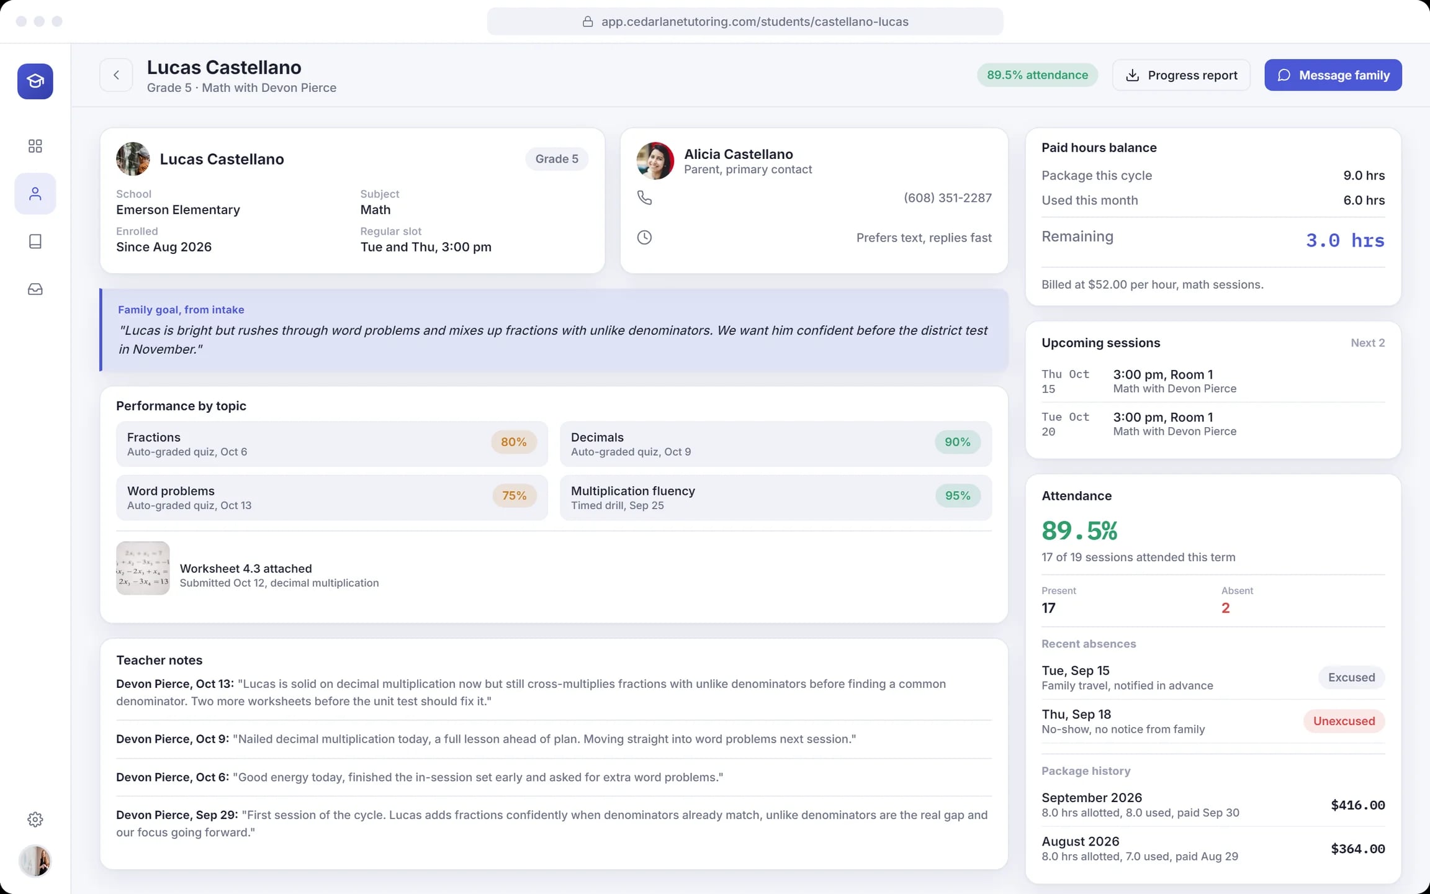Select the Thu Oct 15 upcoming session
This screenshot has width=1430, height=894.
[1213, 381]
